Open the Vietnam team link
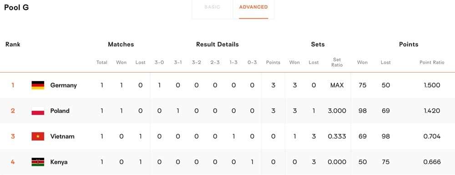Viewport: 455px width, 175px height. click(x=62, y=136)
